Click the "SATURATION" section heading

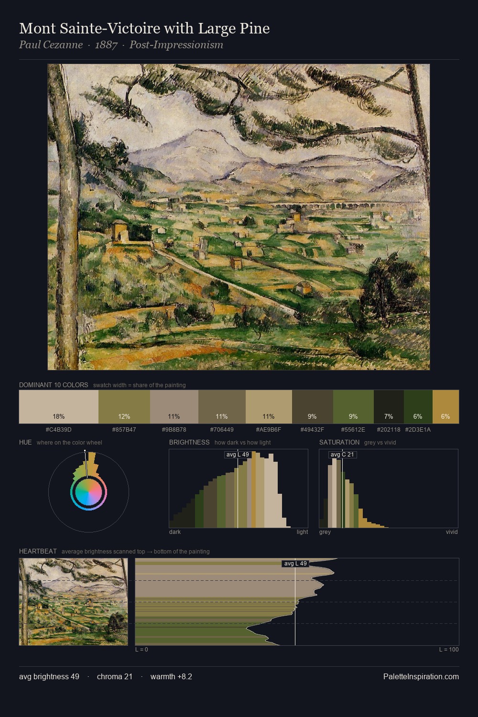[339, 442]
